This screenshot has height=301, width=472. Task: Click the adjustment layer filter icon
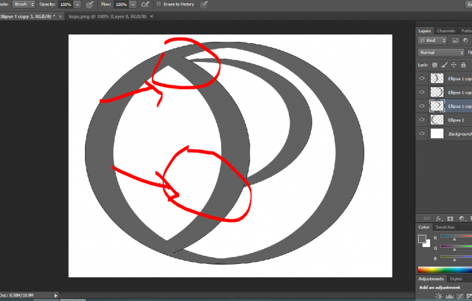click(465, 40)
